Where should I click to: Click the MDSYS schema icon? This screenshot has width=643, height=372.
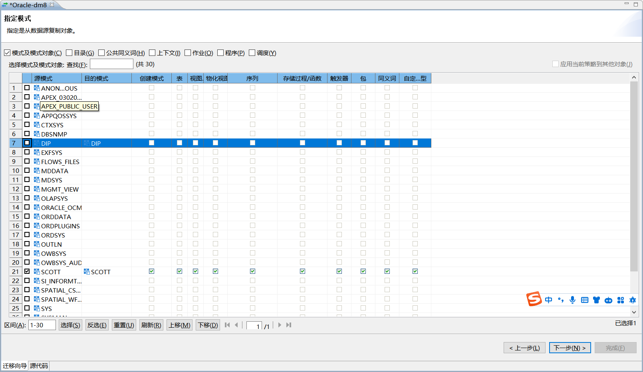(37, 180)
